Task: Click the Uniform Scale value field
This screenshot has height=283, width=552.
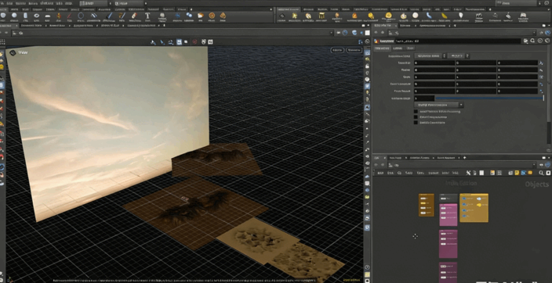Action: tap(424, 99)
